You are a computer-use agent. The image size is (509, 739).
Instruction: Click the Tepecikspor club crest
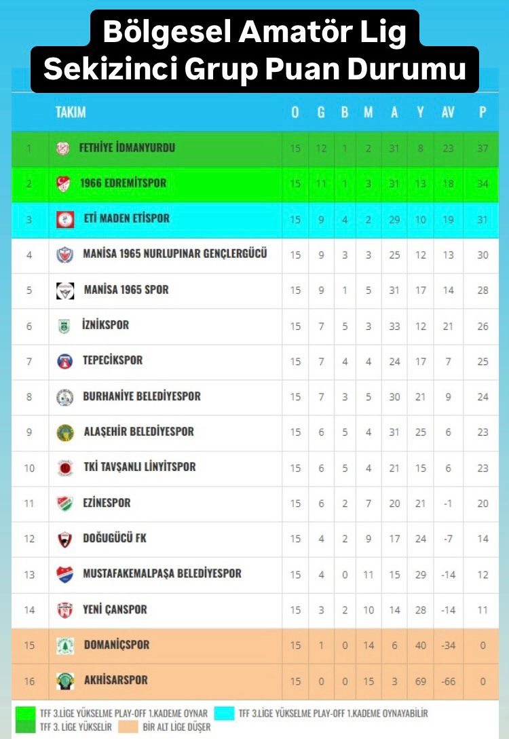(64, 361)
